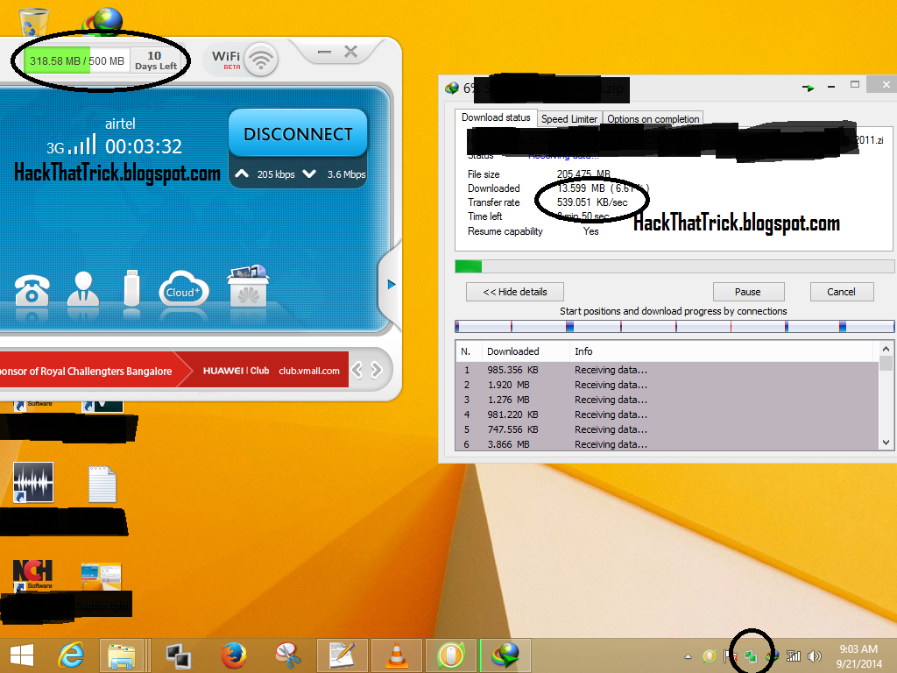Switch to the Download status tab

(x=496, y=117)
